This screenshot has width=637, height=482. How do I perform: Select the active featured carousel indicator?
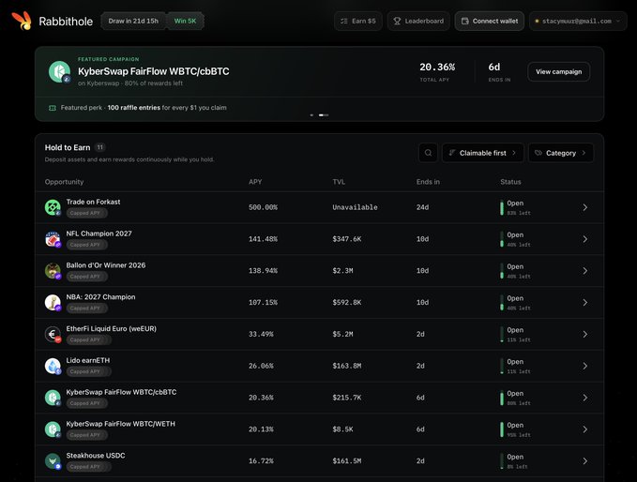(324, 115)
